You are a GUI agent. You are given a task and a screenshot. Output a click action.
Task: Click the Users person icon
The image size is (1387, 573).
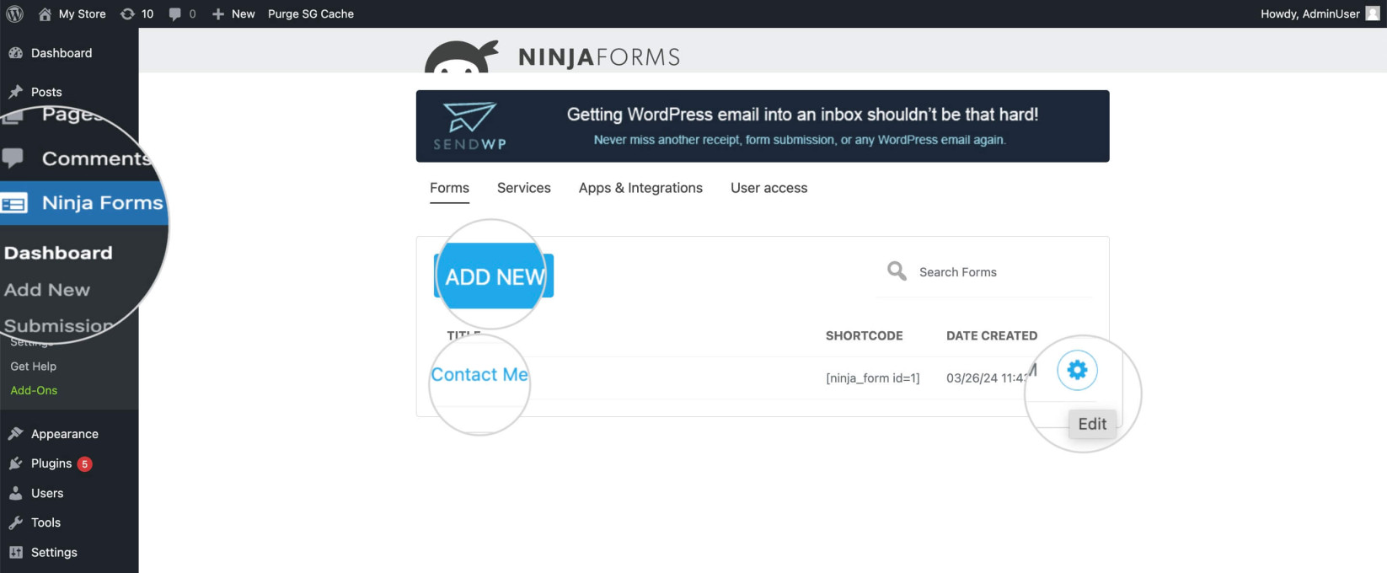pyautogui.click(x=15, y=493)
